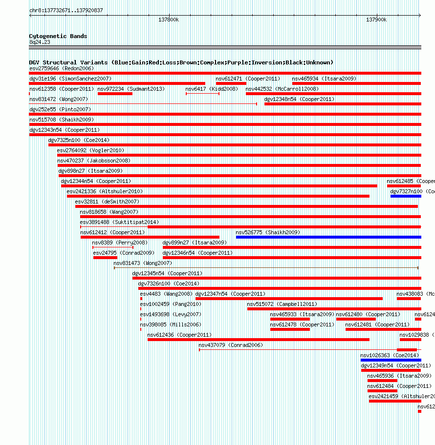Image resolution: width=435 pixels, height=445 pixels.
Task: Click the 137800k ruler position marker
Action: 169,20
